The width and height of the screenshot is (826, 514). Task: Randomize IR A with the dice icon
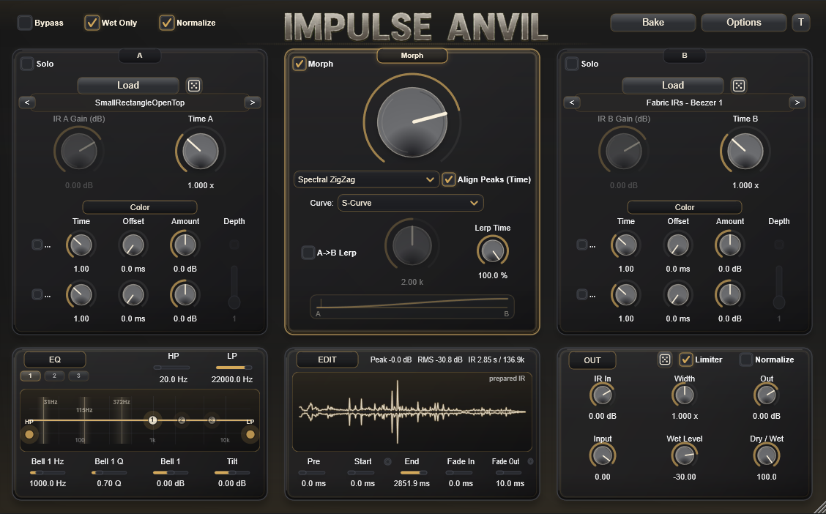point(194,86)
